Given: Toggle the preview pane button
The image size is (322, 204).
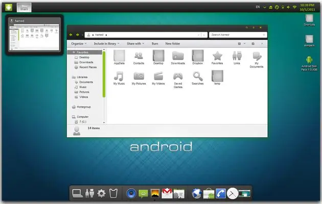Looking at the screenshot, I should pos(253,44).
